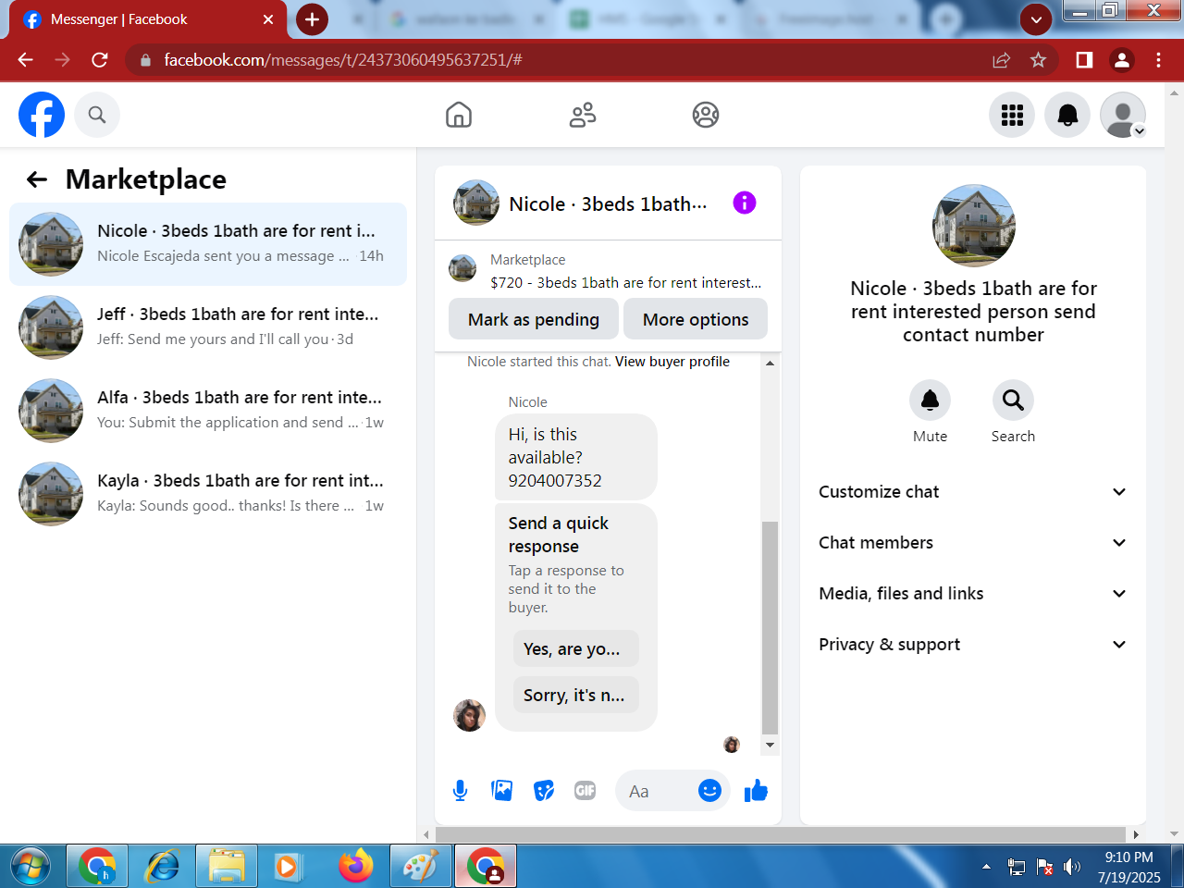Image resolution: width=1184 pixels, height=888 pixels.
Task: Open a new browser tab
Action: (x=313, y=19)
